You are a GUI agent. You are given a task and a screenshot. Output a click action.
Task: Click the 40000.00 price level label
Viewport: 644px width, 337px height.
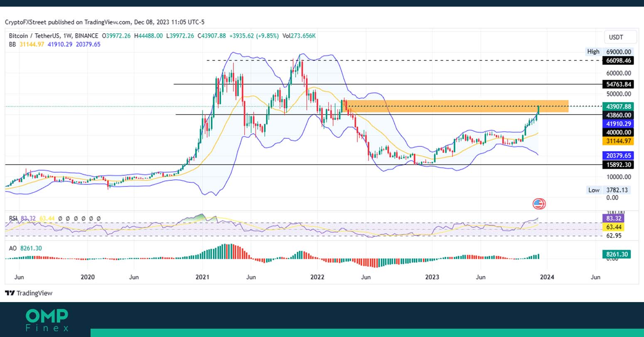(618, 133)
